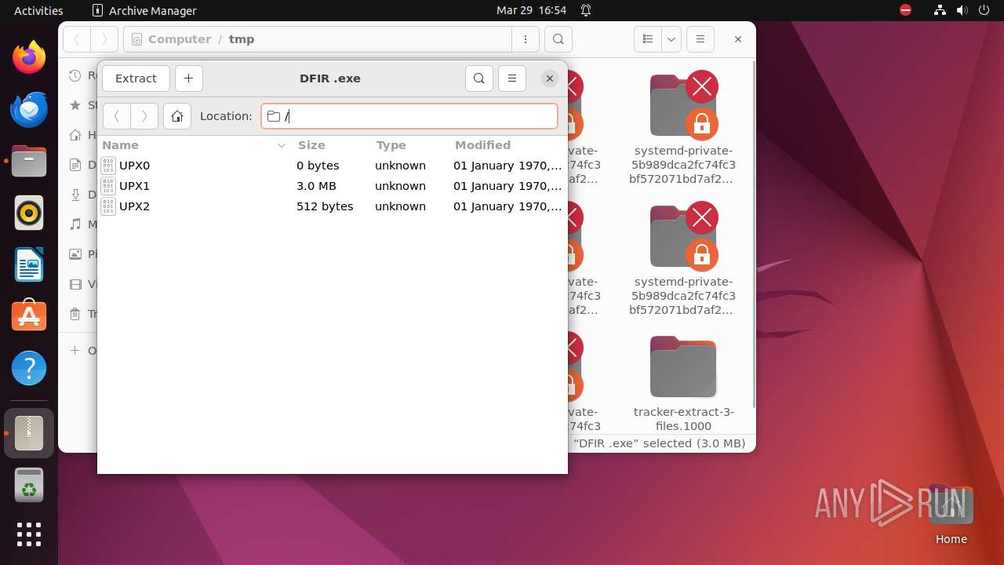Click the archive Location input field
The height and width of the screenshot is (565, 1004).
409,116
